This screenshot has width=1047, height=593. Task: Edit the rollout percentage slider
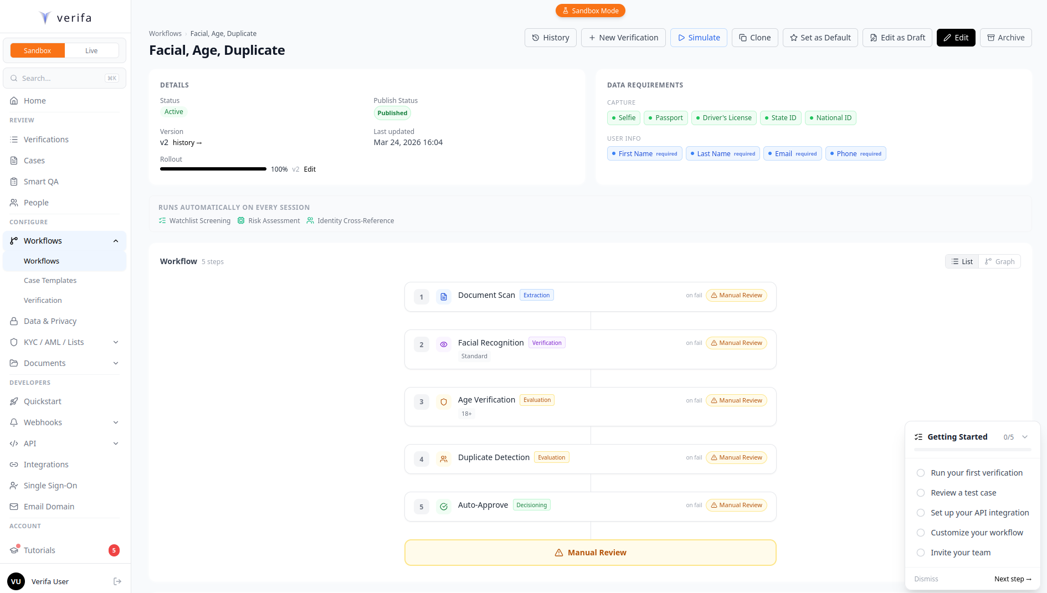(x=310, y=169)
